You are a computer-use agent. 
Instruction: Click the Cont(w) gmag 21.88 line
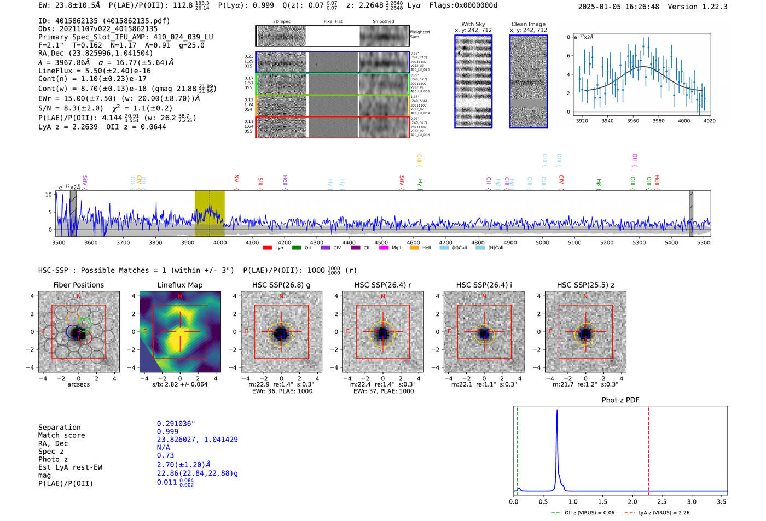pyautogui.click(x=127, y=88)
